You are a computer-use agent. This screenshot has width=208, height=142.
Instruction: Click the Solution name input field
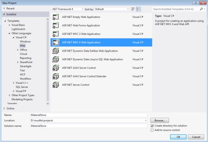coord(89,126)
